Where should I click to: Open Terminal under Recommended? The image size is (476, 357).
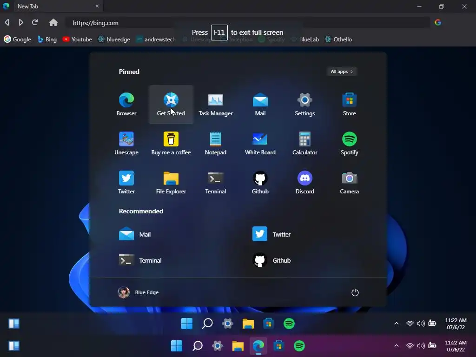140,260
